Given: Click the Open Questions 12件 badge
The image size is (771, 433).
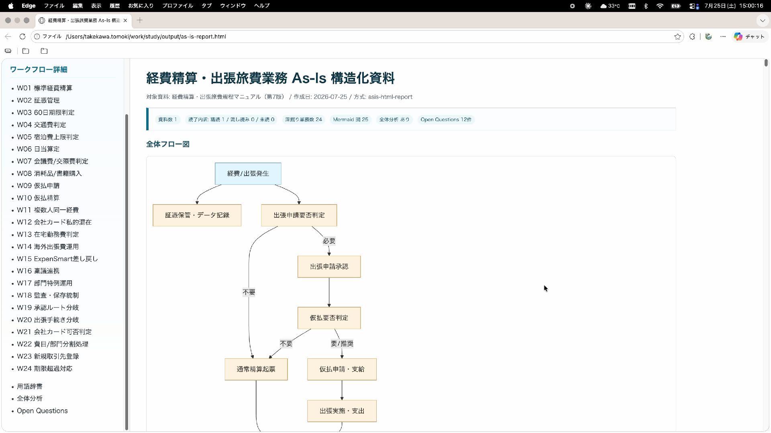Looking at the screenshot, I should (x=446, y=119).
